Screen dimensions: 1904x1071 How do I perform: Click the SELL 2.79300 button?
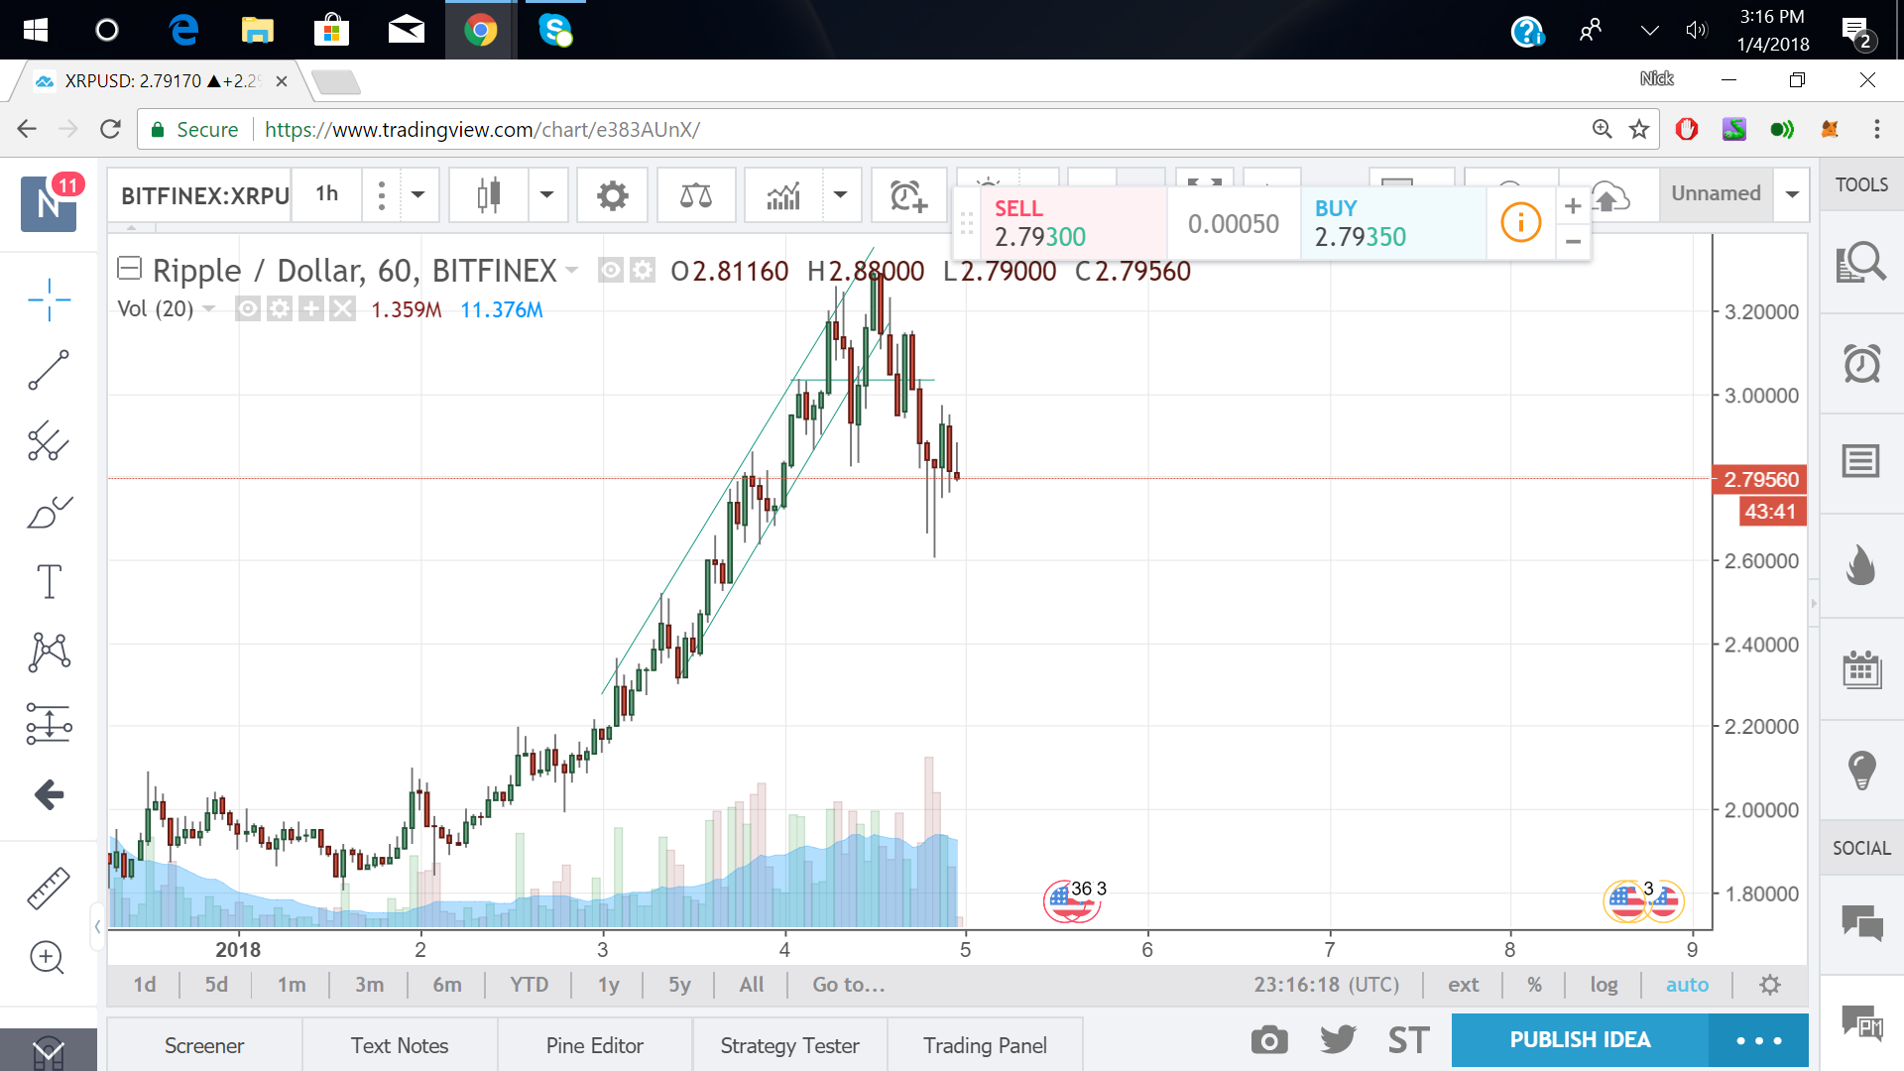point(1073,223)
